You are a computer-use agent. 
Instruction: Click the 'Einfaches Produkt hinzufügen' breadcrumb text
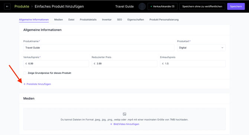click(x=59, y=7)
